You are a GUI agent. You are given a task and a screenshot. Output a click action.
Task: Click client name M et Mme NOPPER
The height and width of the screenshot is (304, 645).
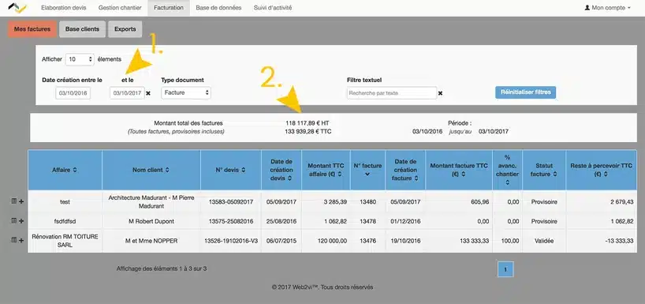[x=151, y=241]
